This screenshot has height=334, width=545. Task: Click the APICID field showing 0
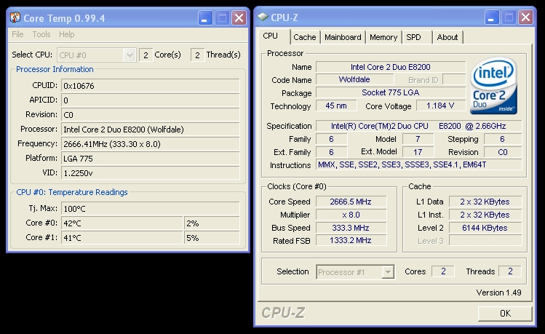click(x=151, y=100)
